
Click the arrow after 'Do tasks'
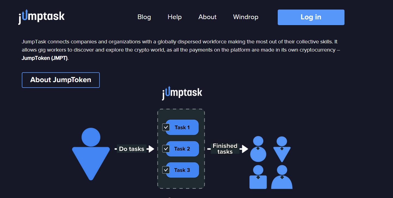[x=150, y=149]
